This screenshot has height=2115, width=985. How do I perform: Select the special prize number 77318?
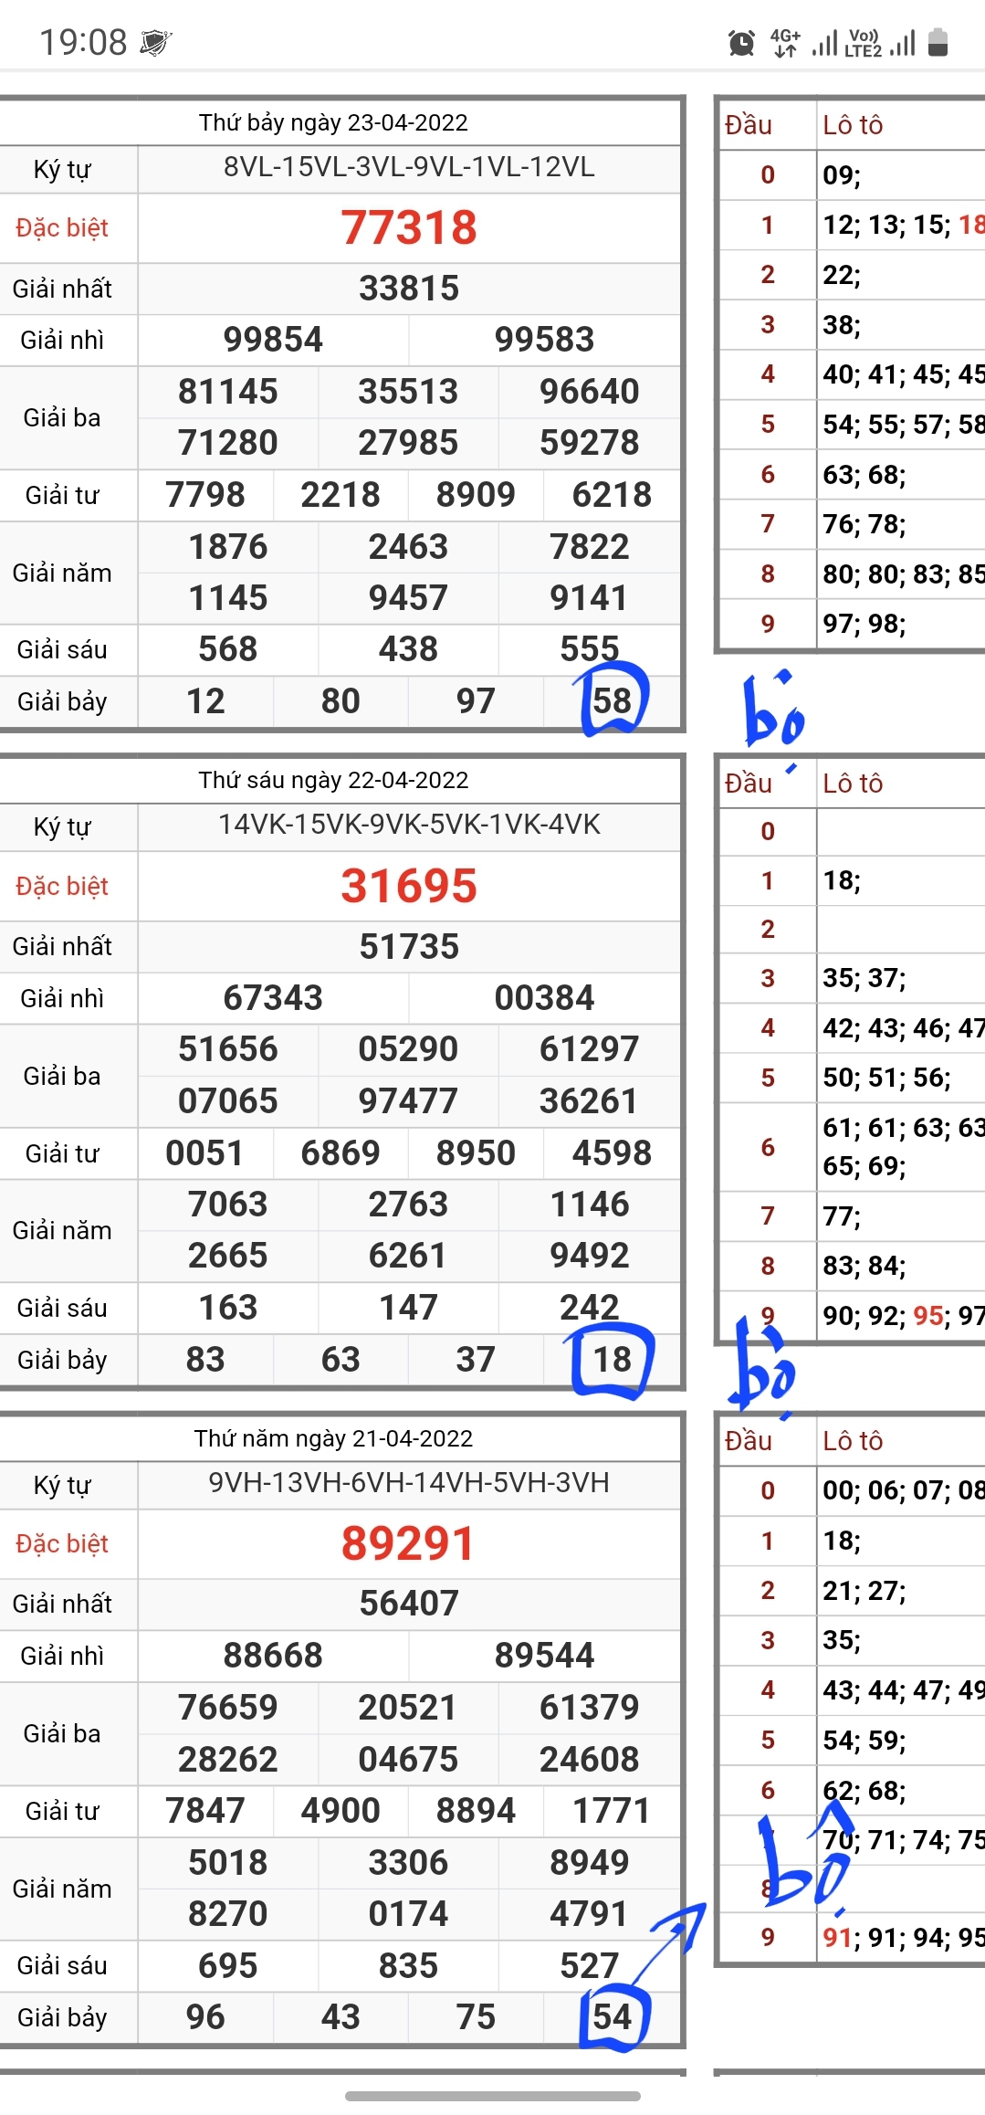pyautogui.click(x=409, y=228)
